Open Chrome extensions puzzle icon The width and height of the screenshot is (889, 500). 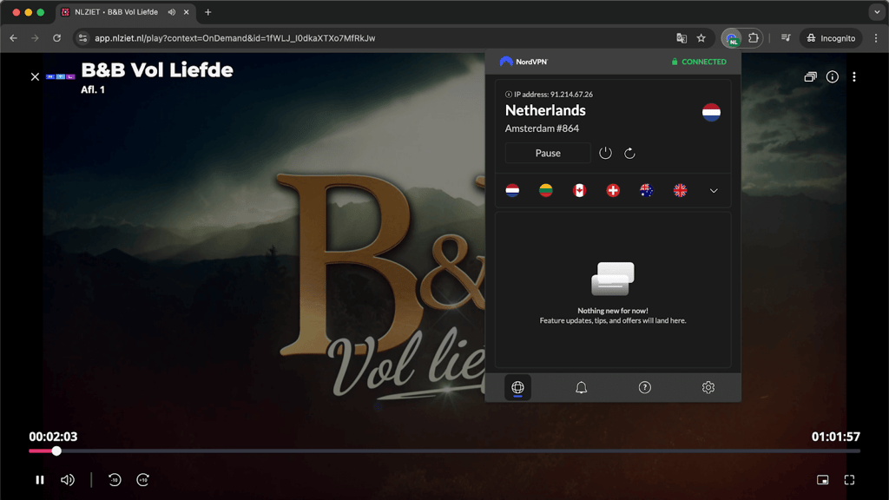point(754,38)
